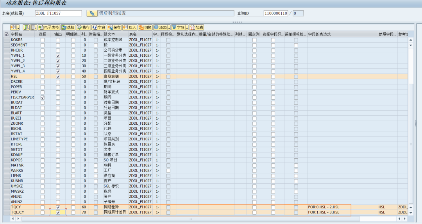
Task: Click short text 当期金额
Action: [111, 77]
